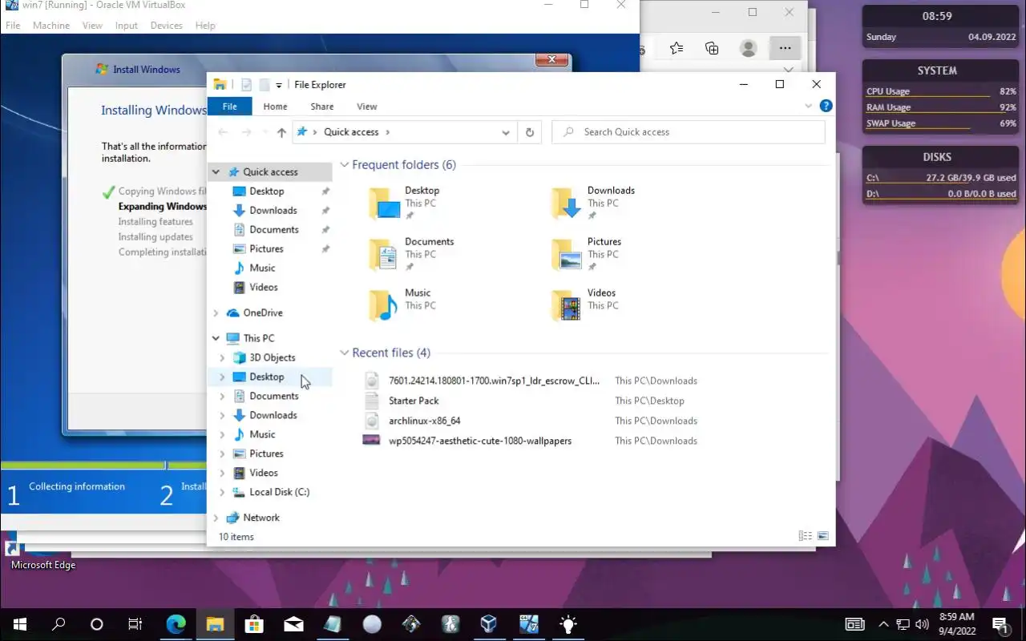Refresh the Quick access view

530,132
